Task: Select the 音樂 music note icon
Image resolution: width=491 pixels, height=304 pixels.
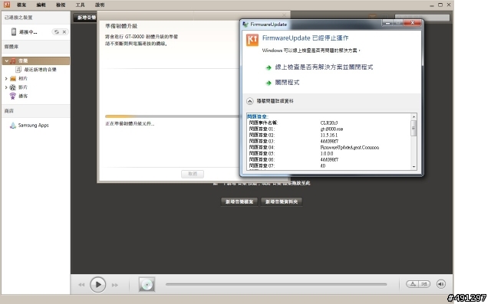Action: click(x=13, y=60)
